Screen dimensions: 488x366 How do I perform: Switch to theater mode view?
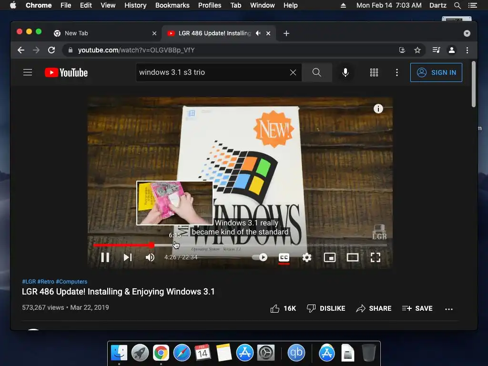coord(353,257)
